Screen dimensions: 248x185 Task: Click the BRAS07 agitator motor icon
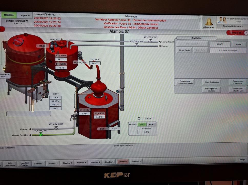tap(53, 47)
